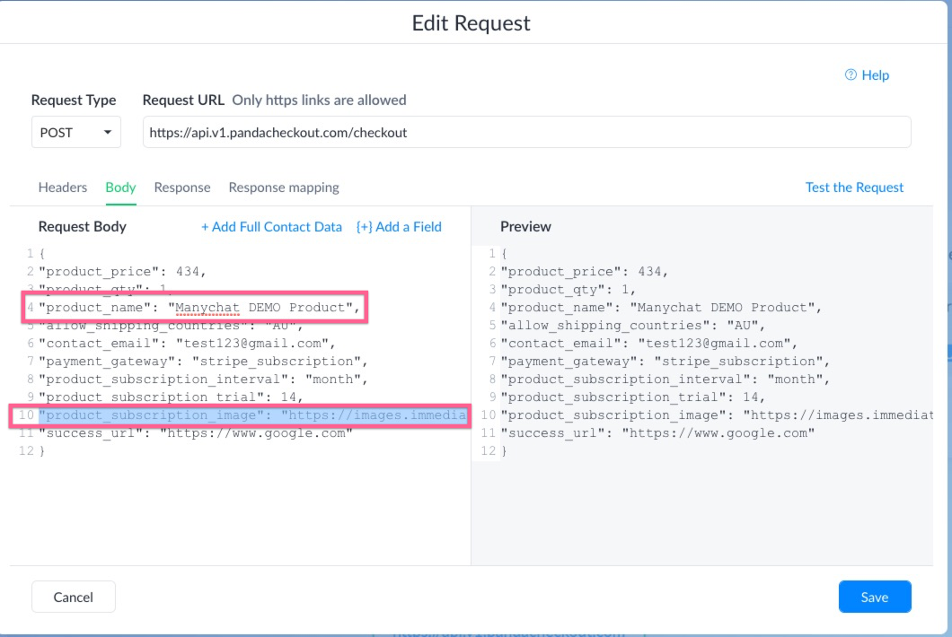Click highlighted product_subscription_image line in Request Body
Image resolution: width=952 pixels, height=637 pixels.
252,415
